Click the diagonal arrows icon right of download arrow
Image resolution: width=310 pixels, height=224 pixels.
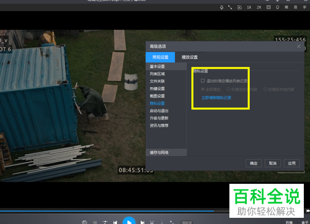pyautogui.click(x=172, y=222)
